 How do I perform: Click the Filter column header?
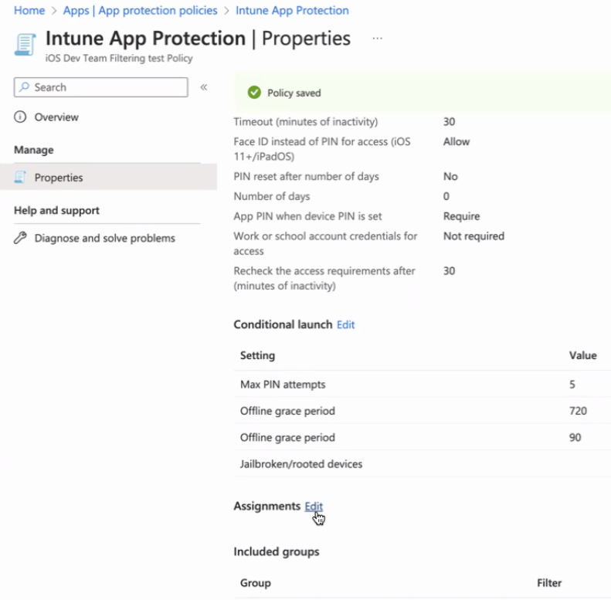tap(549, 583)
